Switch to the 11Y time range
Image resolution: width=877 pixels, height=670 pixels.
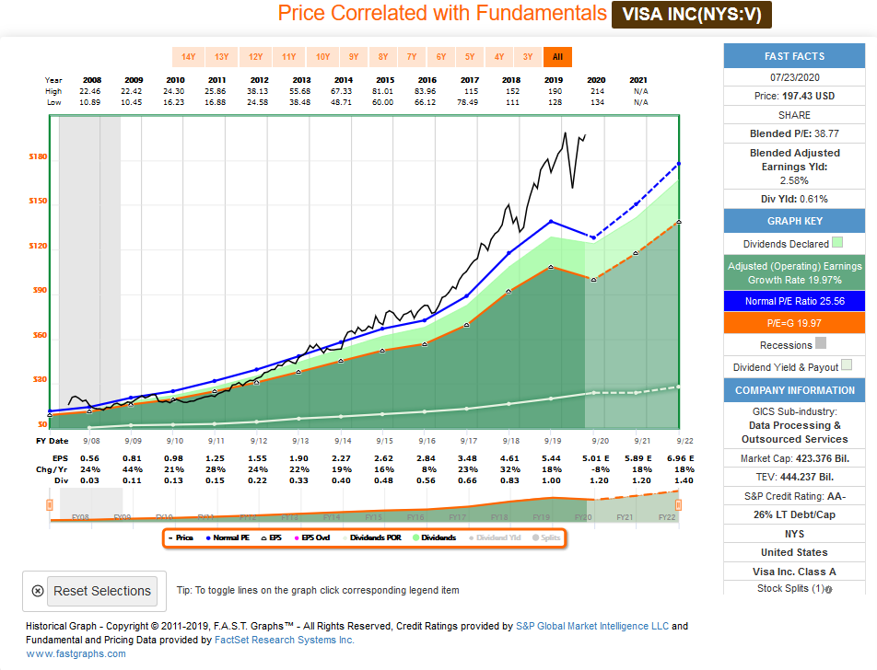tap(288, 57)
